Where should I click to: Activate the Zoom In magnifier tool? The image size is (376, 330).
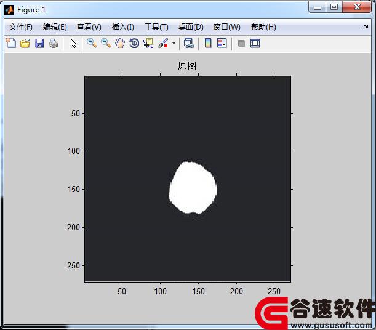92,44
